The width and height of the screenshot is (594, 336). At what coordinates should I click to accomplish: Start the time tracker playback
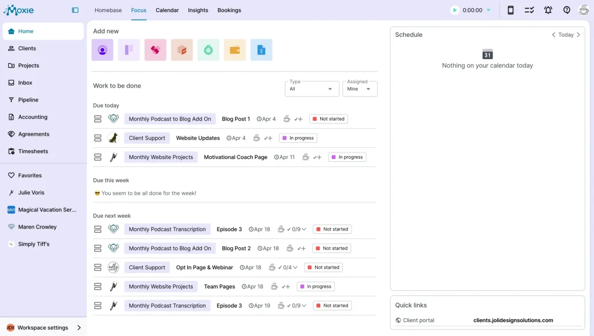[455, 10]
